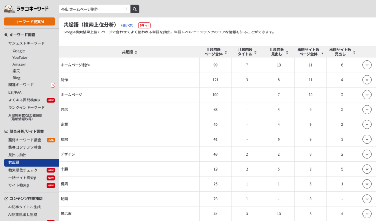Open AI記事タイトル生成 tool

click(25, 207)
